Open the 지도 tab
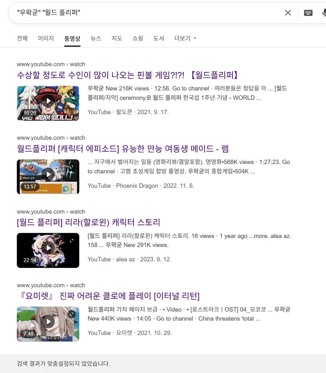326x373 pixels. click(x=117, y=38)
